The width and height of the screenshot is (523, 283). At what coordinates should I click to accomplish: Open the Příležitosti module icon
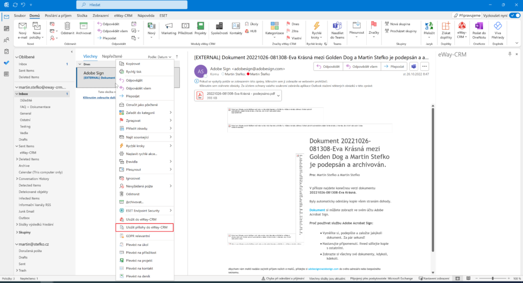pyautogui.click(x=185, y=26)
